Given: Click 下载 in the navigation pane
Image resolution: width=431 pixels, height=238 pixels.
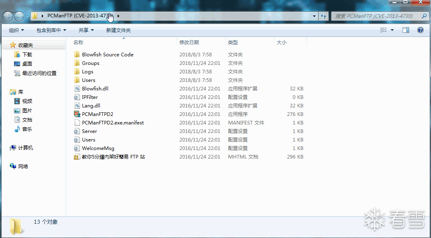Looking at the screenshot, I should click(27, 54).
